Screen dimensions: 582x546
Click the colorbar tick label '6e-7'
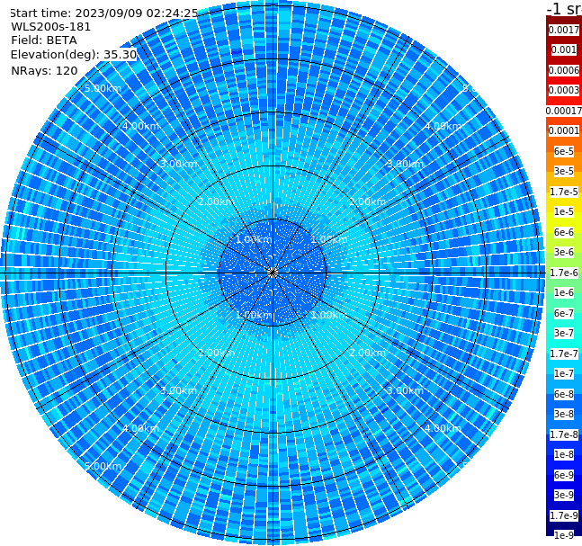click(x=564, y=313)
